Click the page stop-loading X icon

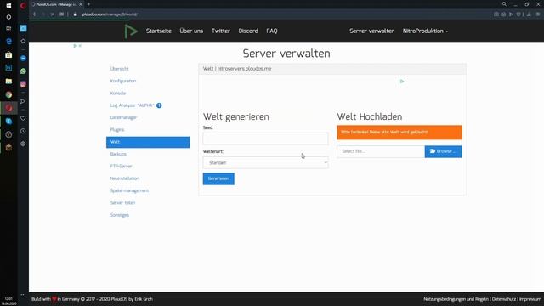point(53,14)
